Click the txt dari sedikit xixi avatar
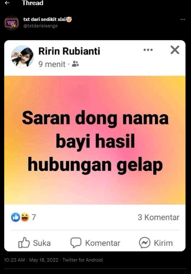Image resolution: width=191 pixels, height=274 pixels. 12,23
